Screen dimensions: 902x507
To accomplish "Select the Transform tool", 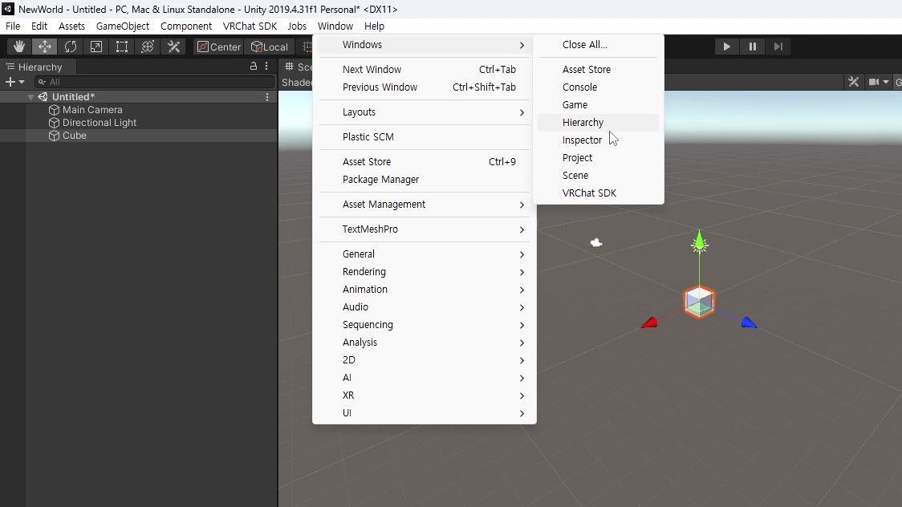I will click(148, 47).
